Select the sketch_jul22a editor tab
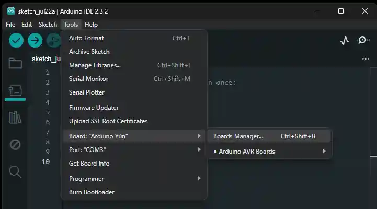377x209 pixels. (x=46, y=59)
